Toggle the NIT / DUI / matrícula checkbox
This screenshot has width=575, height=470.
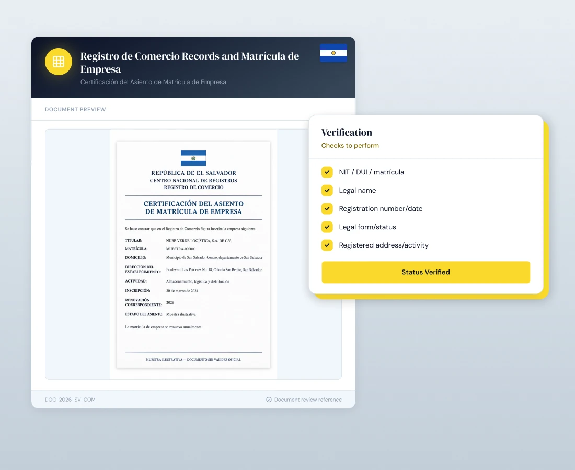click(x=327, y=172)
